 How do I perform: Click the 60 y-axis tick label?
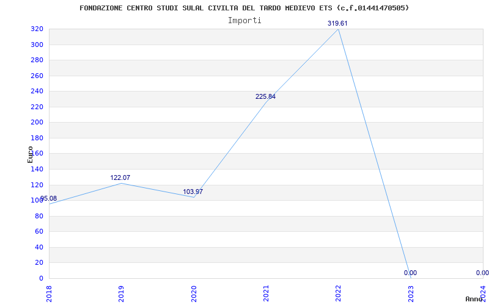(39, 232)
